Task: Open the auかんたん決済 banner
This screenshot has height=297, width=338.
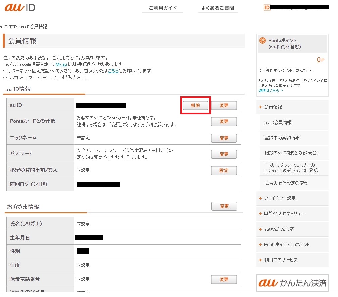Action: click(x=292, y=283)
